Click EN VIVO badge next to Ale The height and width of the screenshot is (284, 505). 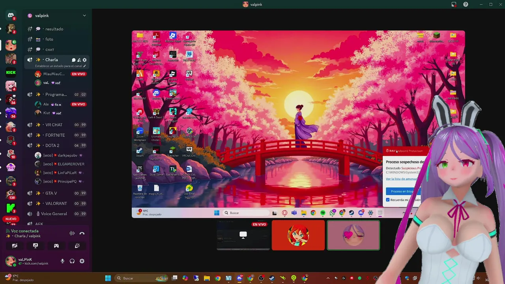[x=79, y=104]
